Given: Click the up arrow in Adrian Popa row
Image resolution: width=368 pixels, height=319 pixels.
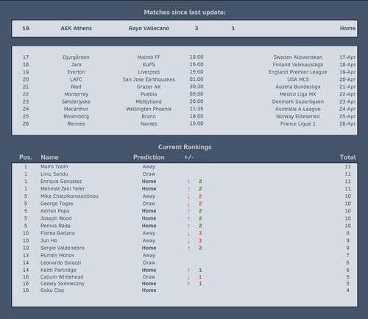Looking at the screenshot, I should [188, 211].
